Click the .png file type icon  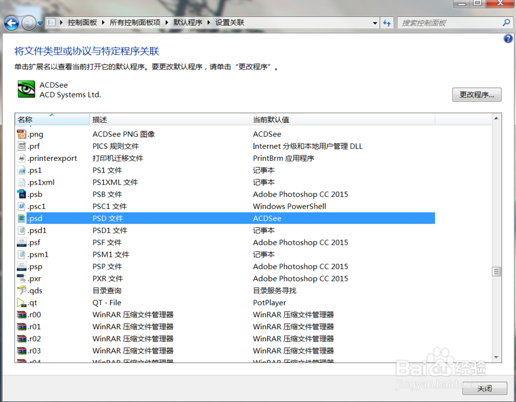point(21,134)
